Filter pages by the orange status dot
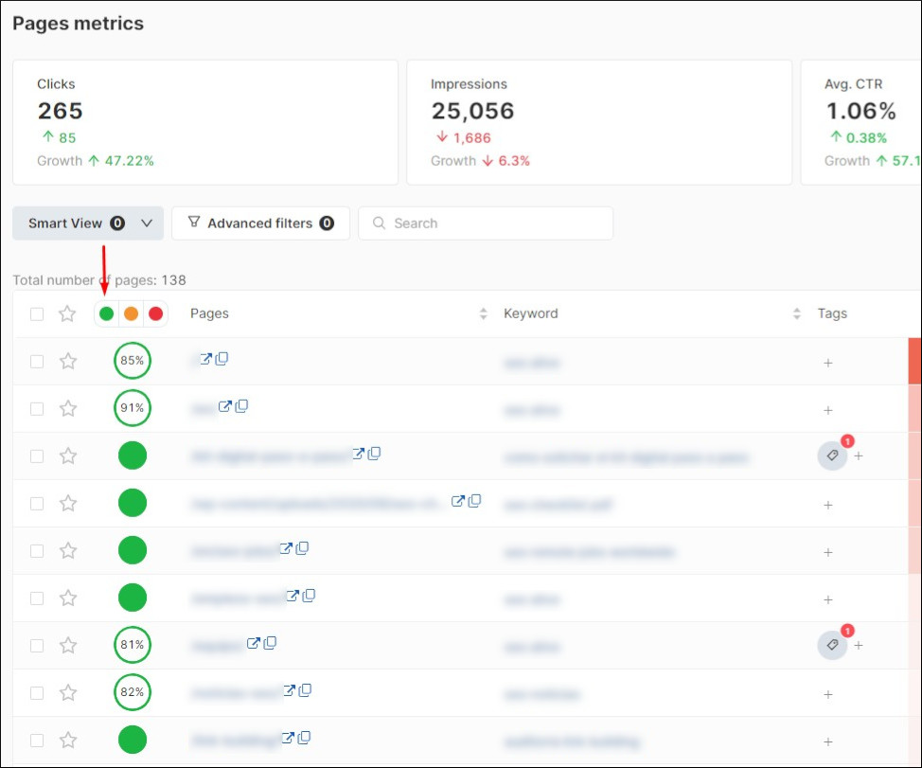The height and width of the screenshot is (768, 922). (131, 313)
